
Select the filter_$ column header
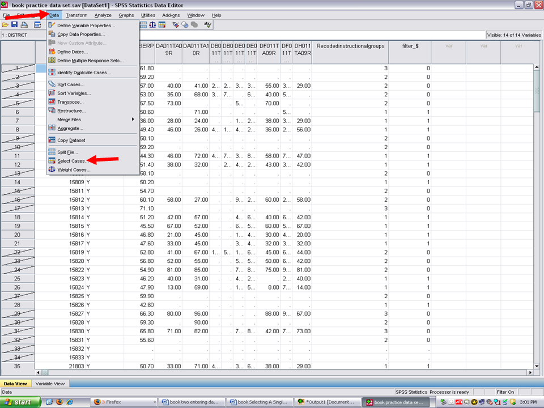coord(410,45)
